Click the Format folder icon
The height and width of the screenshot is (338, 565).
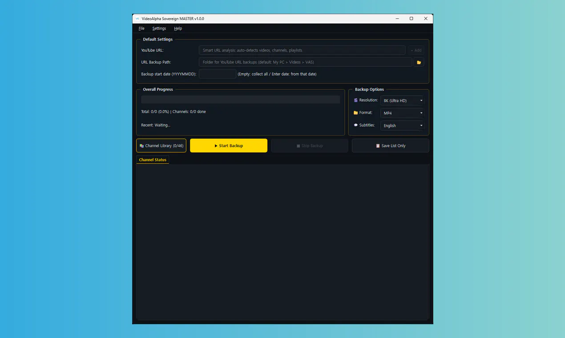click(355, 113)
